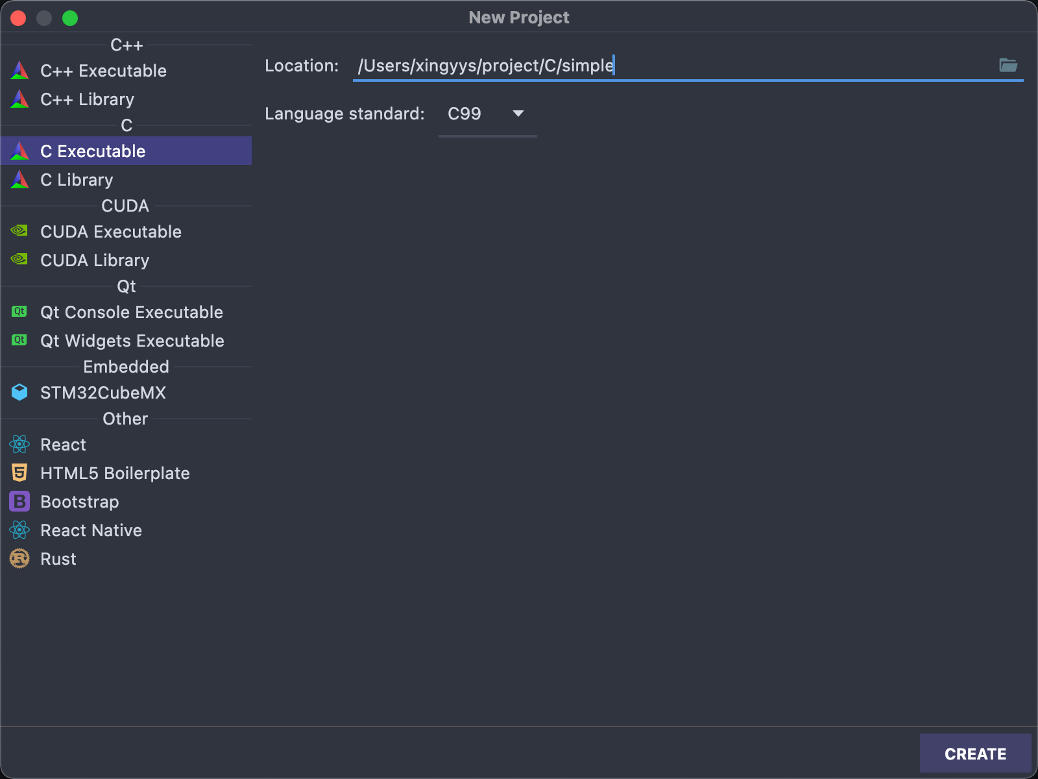
Task: Click the Qt Widgets Executable icon
Action: pyautogui.click(x=19, y=340)
